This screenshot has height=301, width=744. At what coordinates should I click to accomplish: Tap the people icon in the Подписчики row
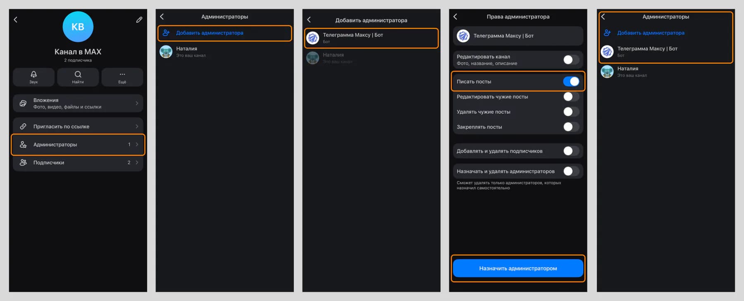pyautogui.click(x=23, y=162)
